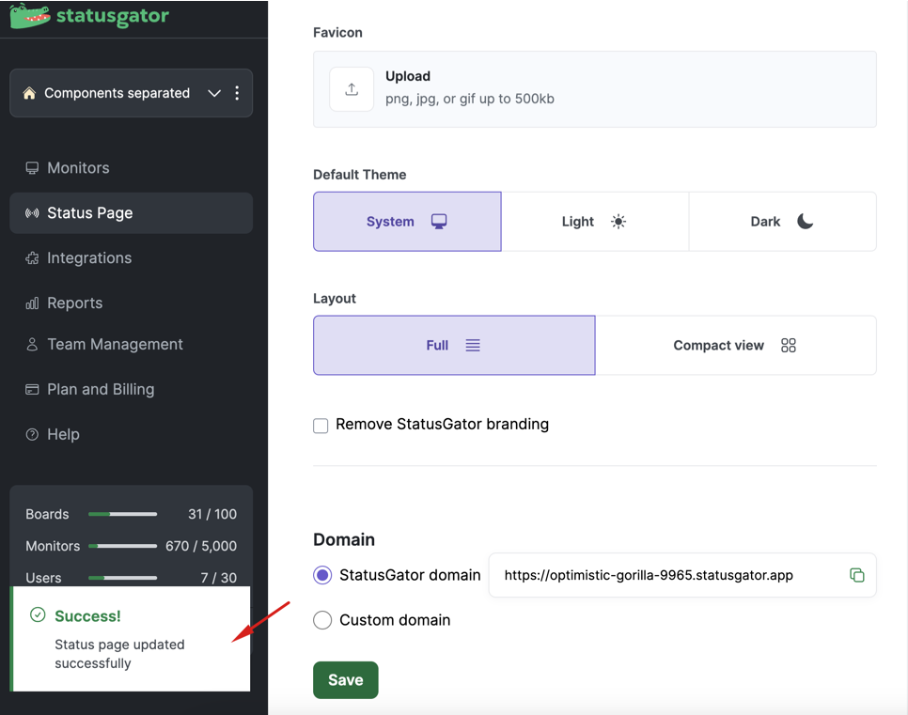Click the Save button

click(x=345, y=679)
